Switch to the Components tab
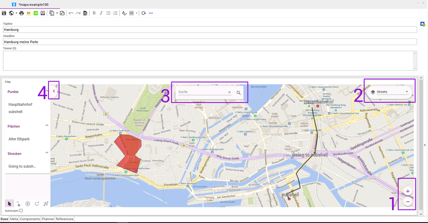 coord(30,219)
